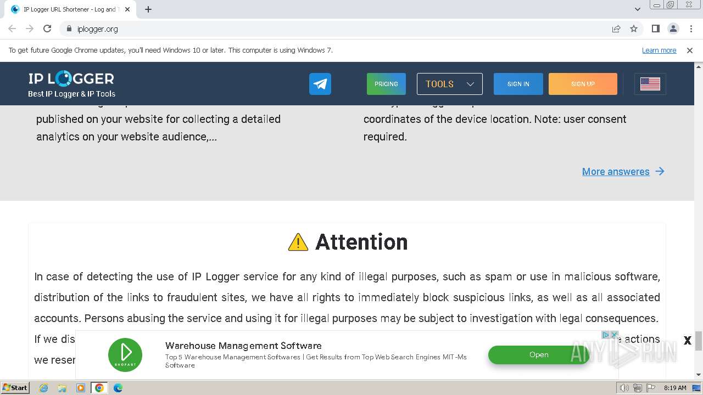
Task: Click the site lock icon
Action: (x=69, y=29)
